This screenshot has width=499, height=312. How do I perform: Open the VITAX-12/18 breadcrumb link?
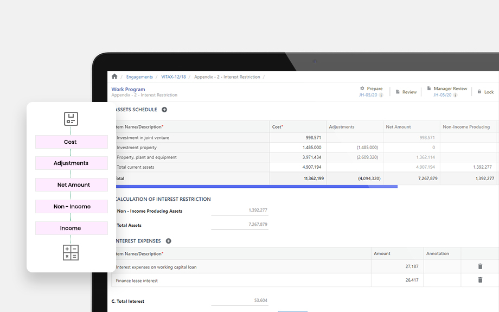click(x=174, y=77)
